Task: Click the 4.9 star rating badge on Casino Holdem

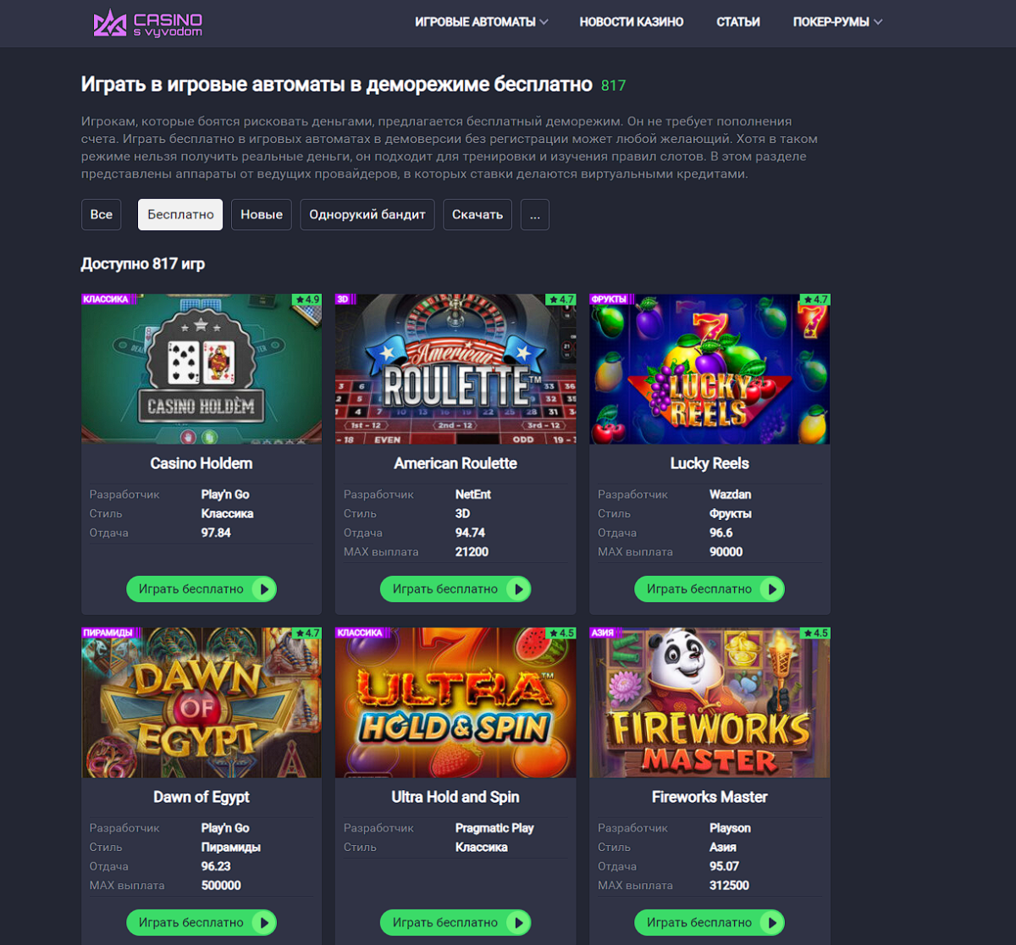Action: tap(307, 300)
